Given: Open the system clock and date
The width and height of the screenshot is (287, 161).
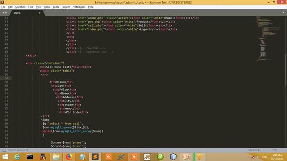Looking at the screenshot, I should [x=277, y=157].
